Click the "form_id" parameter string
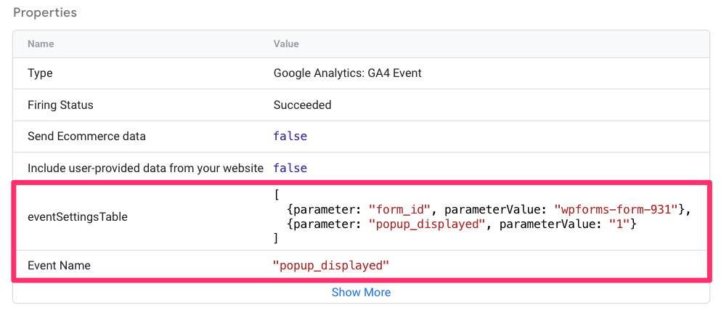Viewport: 721px width, 313px height. (x=395, y=209)
